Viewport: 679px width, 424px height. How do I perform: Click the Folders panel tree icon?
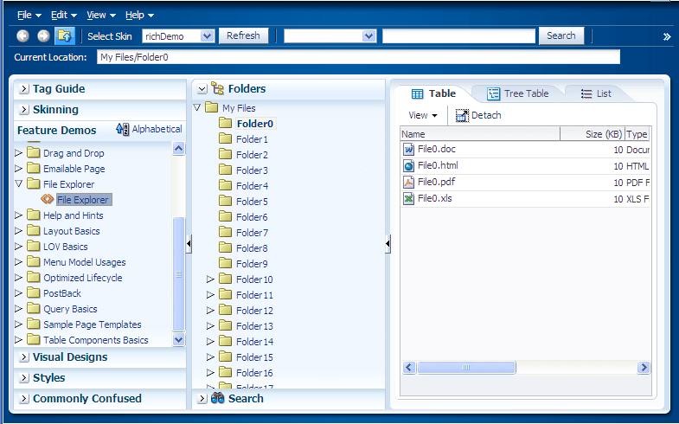[x=218, y=88]
